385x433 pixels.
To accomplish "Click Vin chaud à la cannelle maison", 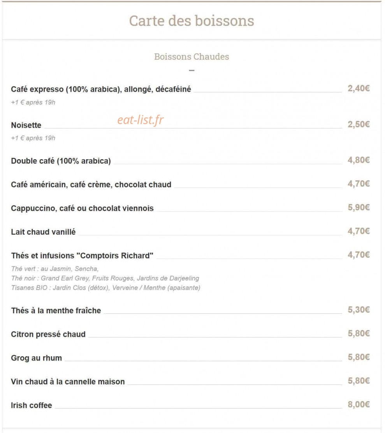I will click(68, 382).
